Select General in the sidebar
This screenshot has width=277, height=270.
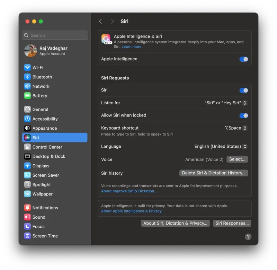tap(55, 109)
